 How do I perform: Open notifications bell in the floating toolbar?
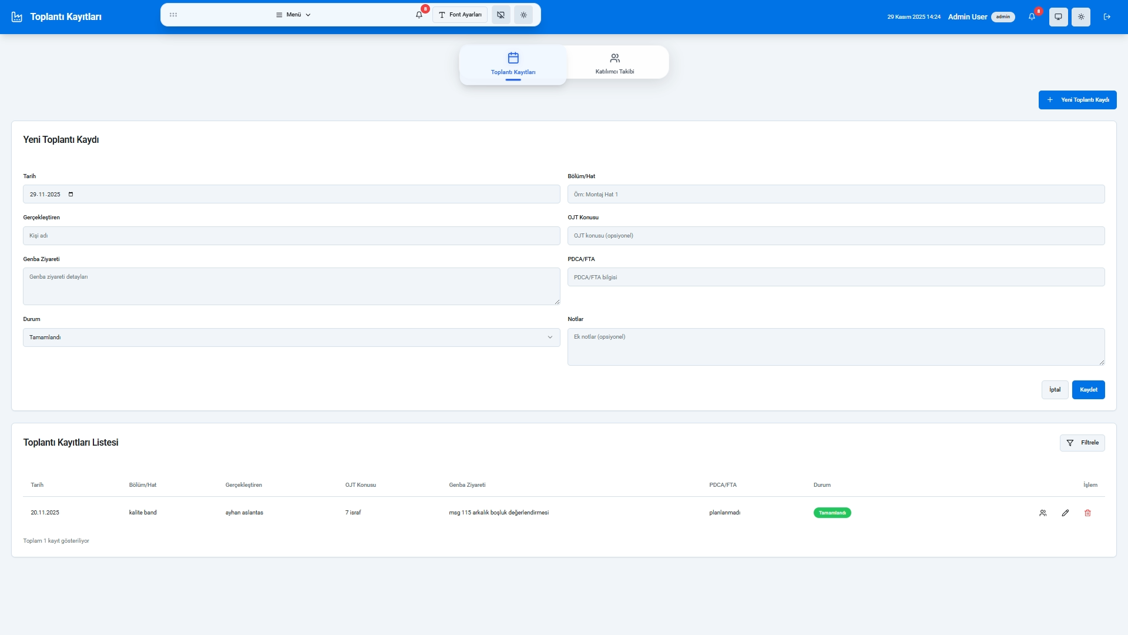point(419,15)
